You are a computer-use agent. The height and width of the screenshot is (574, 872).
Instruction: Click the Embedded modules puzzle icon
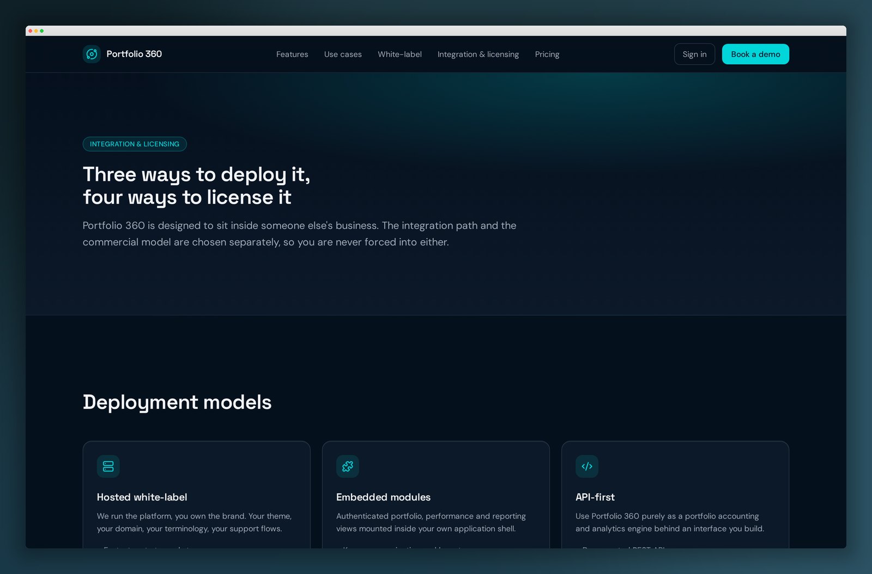[x=348, y=466]
